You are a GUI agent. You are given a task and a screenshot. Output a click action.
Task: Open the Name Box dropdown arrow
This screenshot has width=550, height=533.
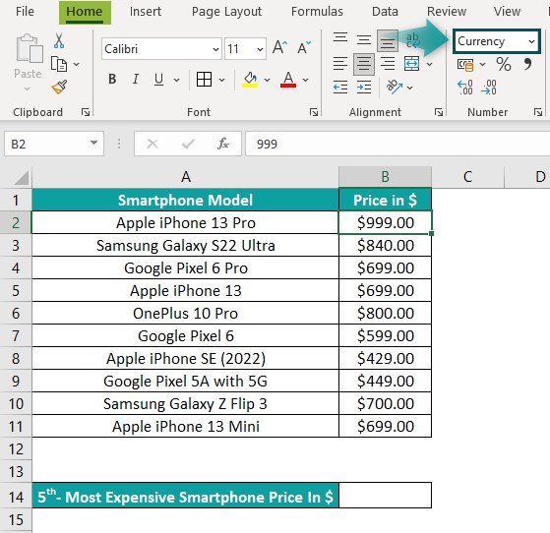tap(93, 143)
